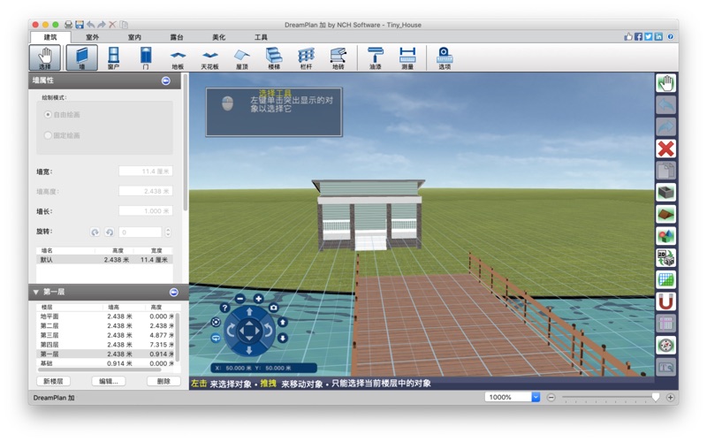This screenshot has width=707, height=442.
Task: Activate the 测量 (measure) tool
Action: (x=407, y=57)
